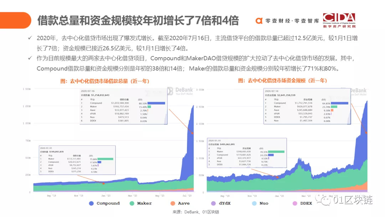Click the green 75.86% share bar

105,159
